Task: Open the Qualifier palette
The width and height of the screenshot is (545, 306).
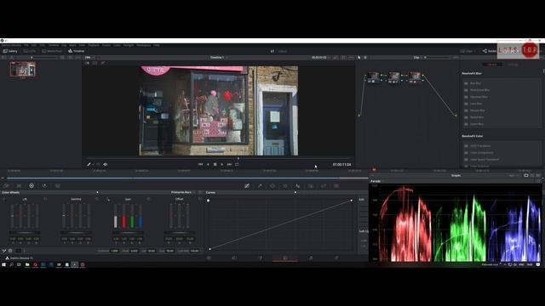Action: pos(260,186)
